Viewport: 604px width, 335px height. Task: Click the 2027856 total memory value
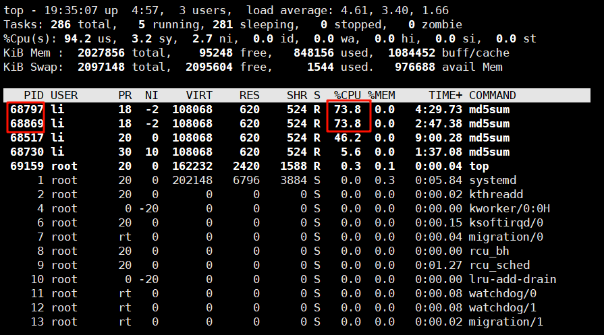coord(101,53)
